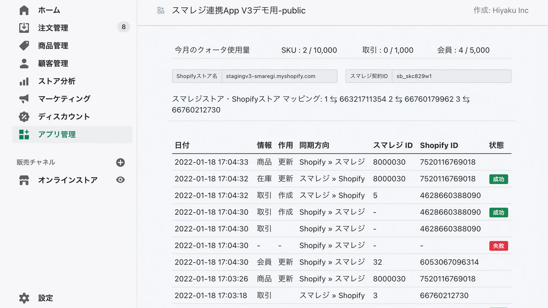Click the settings gear icon
Image resolution: width=548 pixels, height=308 pixels.
24,298
